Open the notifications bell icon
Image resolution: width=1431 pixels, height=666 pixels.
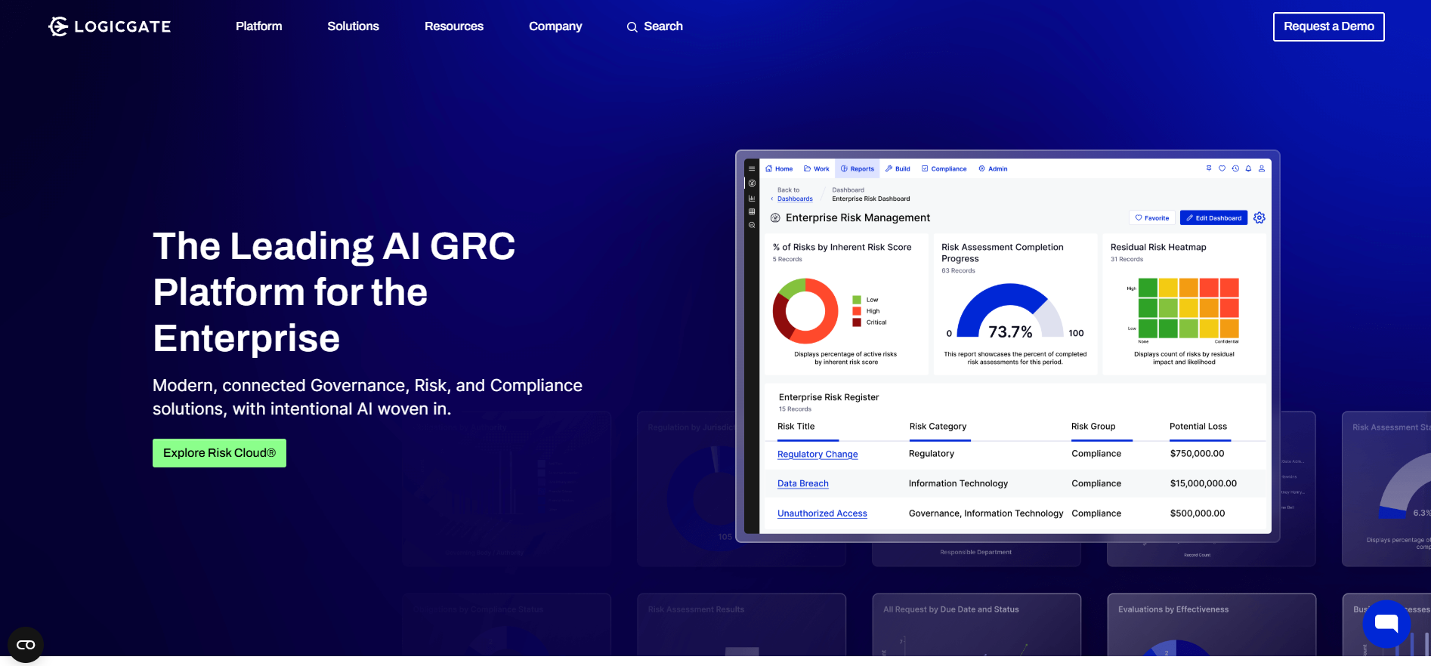1248,168
